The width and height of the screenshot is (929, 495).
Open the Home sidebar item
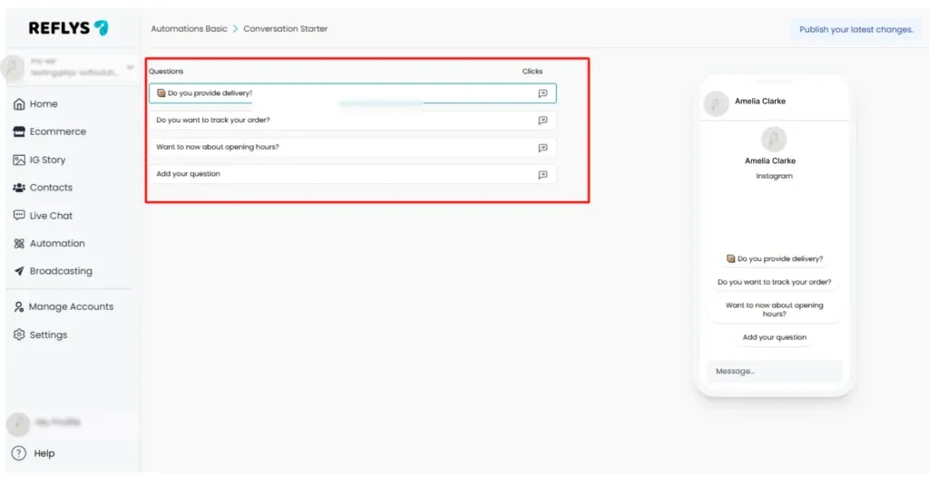pos(35,104)
